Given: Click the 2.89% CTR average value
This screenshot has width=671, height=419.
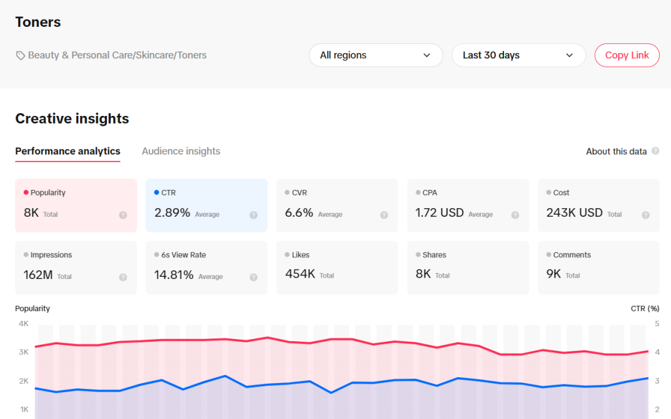Looking at the screenshot, I should click(x=172, y=213).
